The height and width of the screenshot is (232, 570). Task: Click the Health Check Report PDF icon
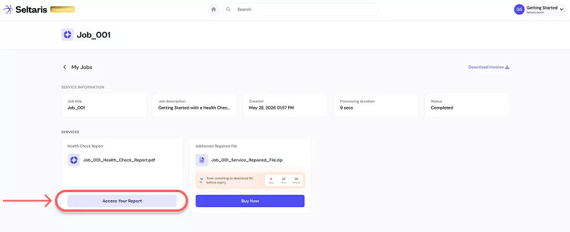pos(74,160)
